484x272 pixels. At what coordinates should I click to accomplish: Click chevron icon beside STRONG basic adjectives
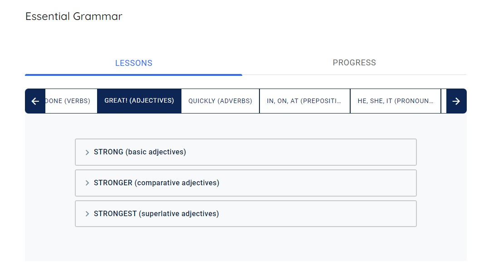(87, 153)
